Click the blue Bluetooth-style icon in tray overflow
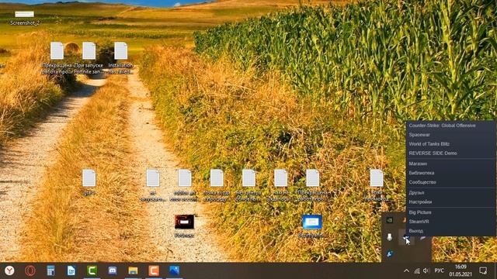497x279 pixels. tap(390, 253)
